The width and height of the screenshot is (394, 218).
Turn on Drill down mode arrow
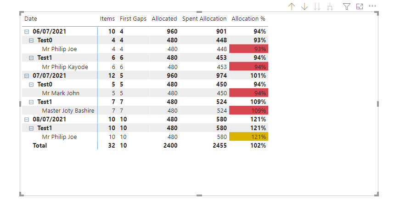click(304, 6)
